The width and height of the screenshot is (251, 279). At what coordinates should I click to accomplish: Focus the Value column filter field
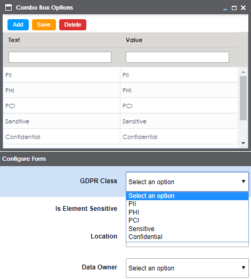click(177, 58)
